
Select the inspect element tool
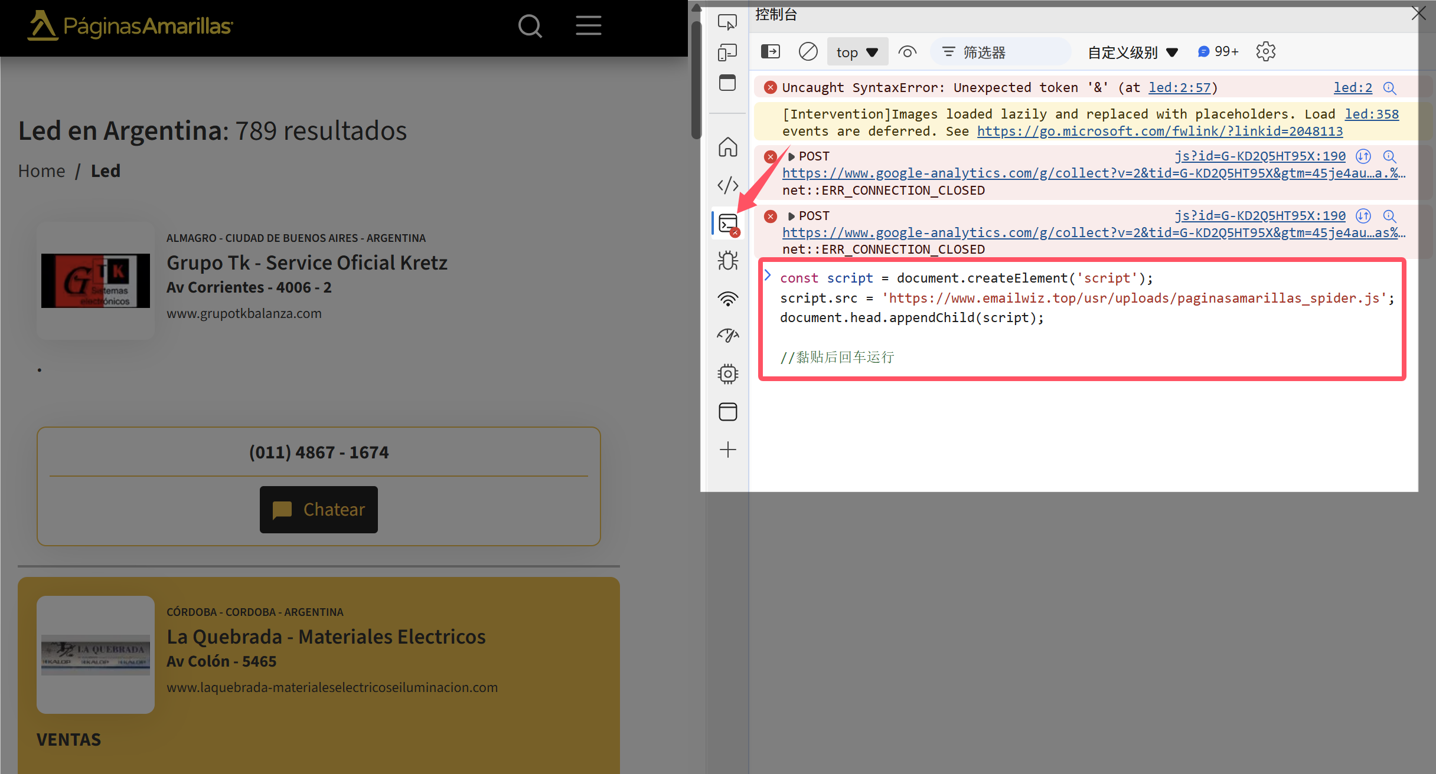727,22
